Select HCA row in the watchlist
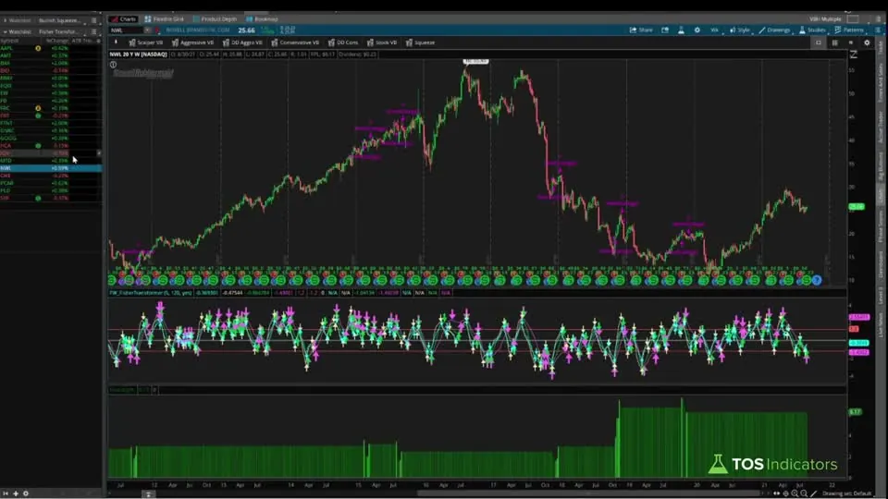 point(51,145)
